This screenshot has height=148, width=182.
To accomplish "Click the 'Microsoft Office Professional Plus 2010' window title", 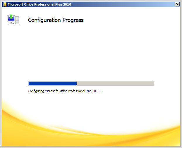I will point(39,4).
